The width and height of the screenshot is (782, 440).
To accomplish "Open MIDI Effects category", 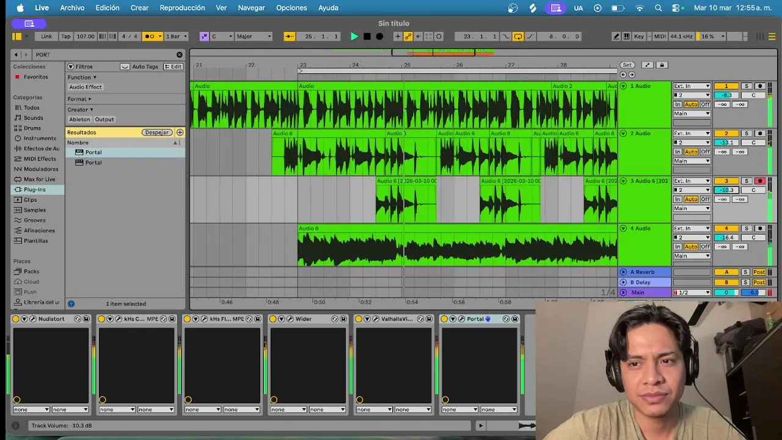I will 39,159.
